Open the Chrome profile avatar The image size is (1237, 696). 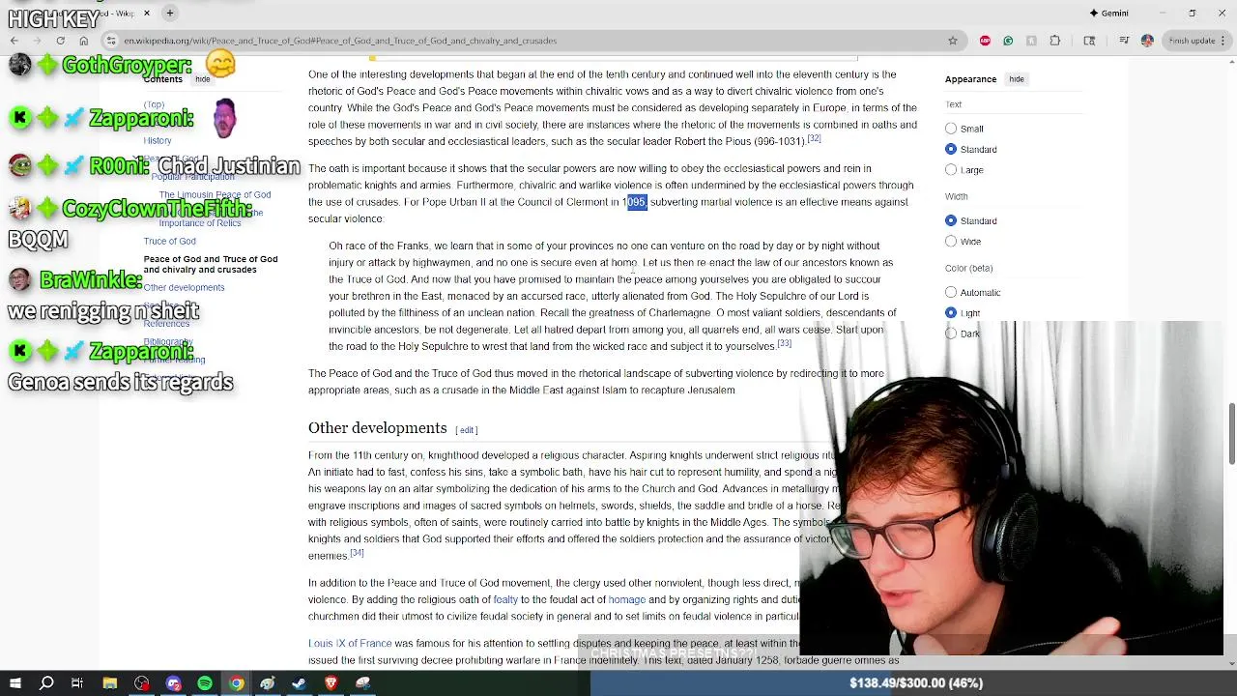click(x=1147, y=41)
